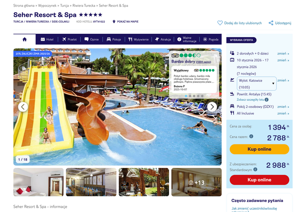Click zmień next to All Inclusive
306x212 pixels.
tap(283, 113)
